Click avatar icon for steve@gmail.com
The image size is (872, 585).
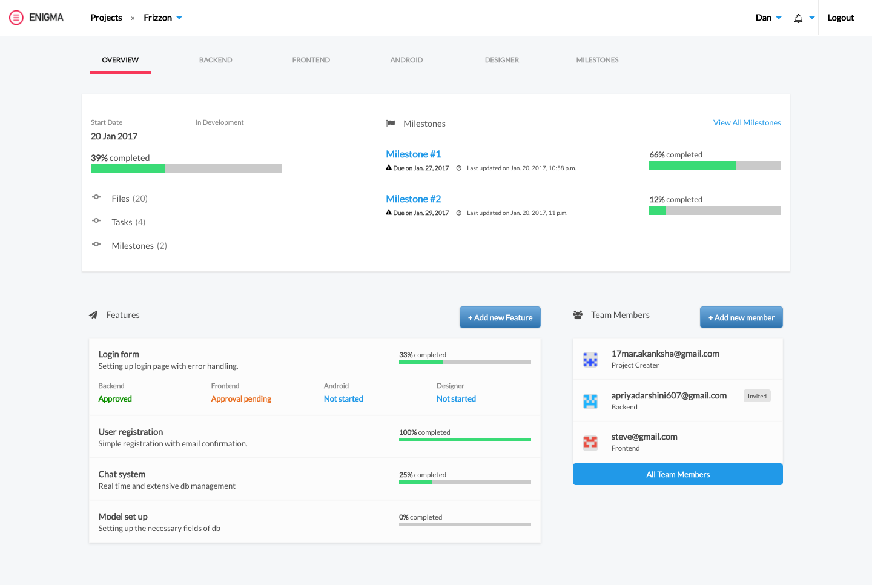tap(590, 443)
